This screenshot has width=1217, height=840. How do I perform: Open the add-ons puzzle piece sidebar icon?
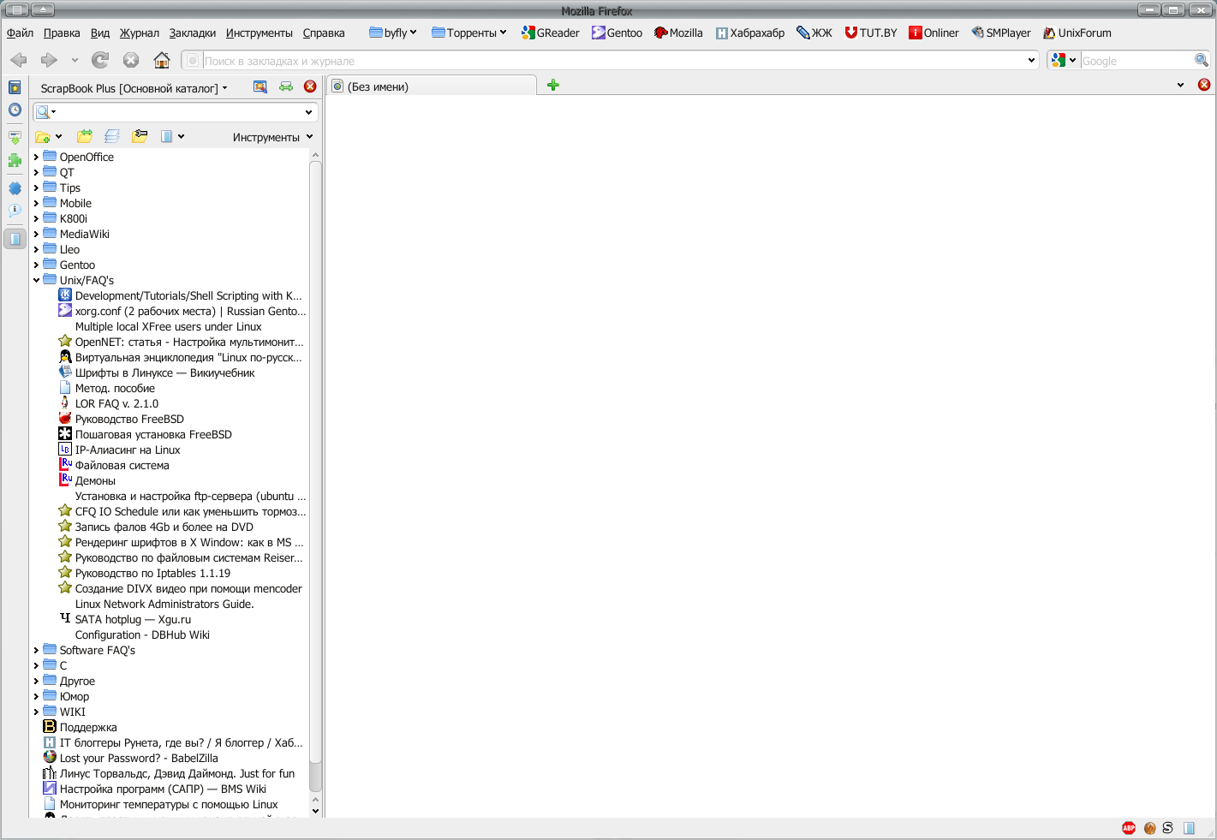(x=15, y=160)
